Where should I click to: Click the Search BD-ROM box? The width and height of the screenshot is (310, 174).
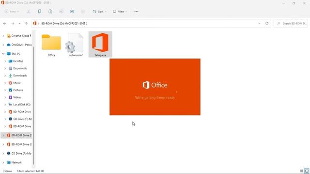pos(291,24)
